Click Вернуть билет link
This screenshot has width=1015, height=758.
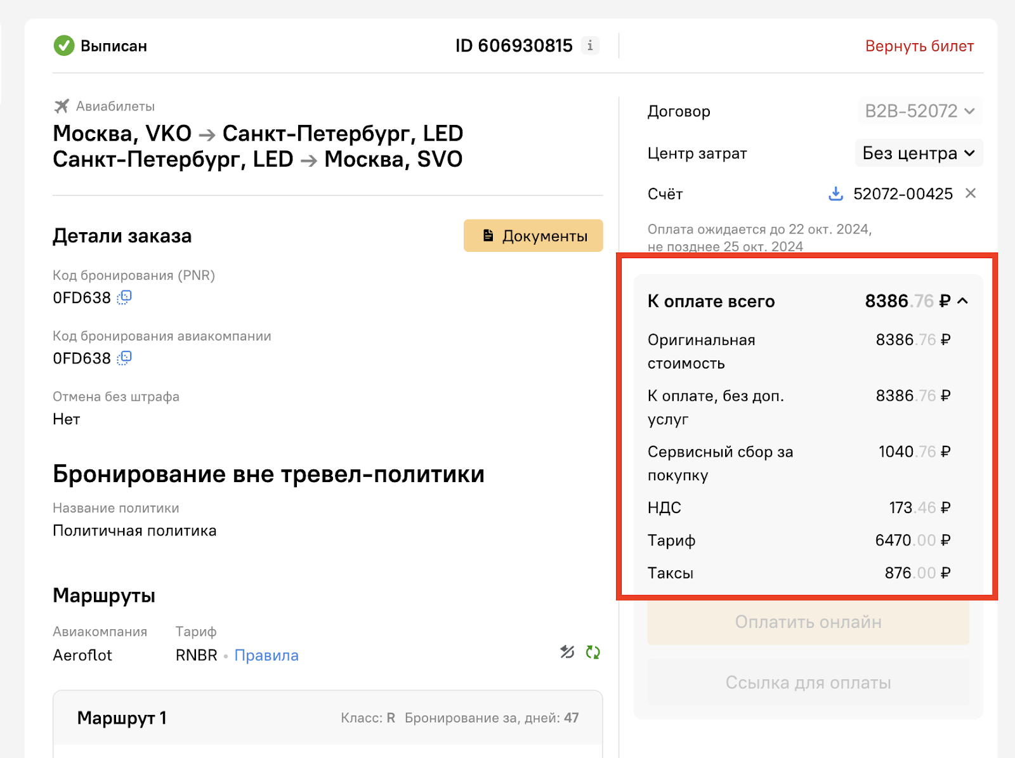point(919,46)
